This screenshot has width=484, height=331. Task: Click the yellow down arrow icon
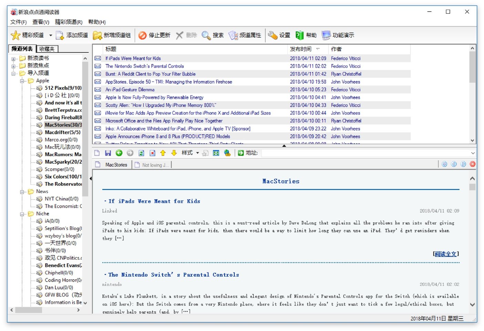[174, 153]
